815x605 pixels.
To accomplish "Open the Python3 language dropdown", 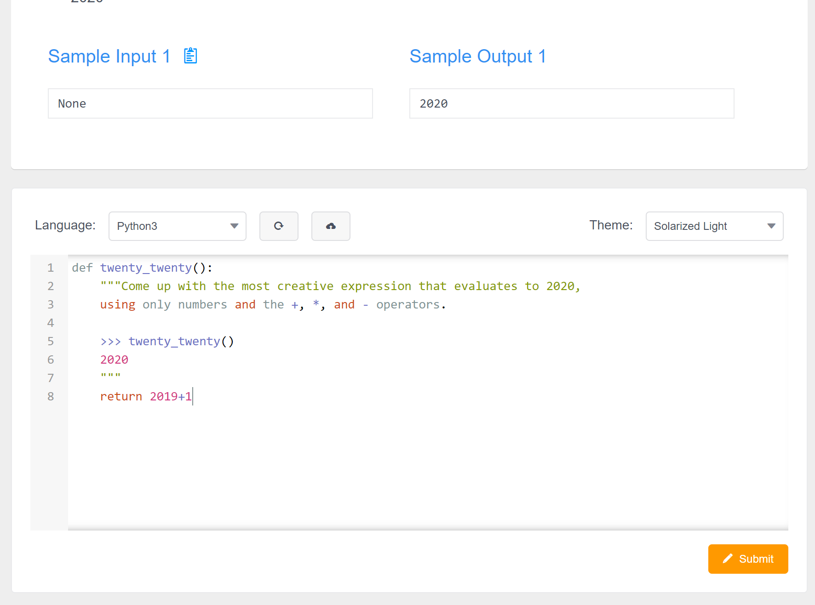I will 177,226.
